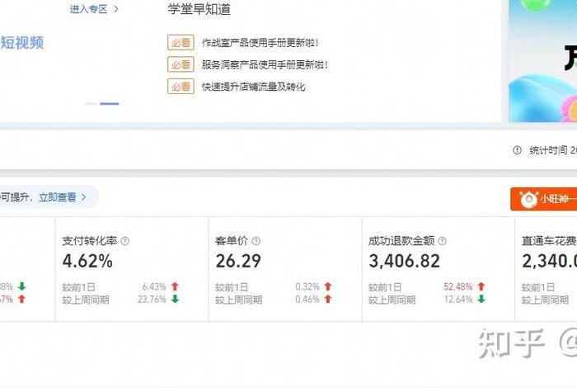Screen dimensions: 577x388
Task: Click the 必看 tag beside 作战室 article
Action: coord(181,43)
